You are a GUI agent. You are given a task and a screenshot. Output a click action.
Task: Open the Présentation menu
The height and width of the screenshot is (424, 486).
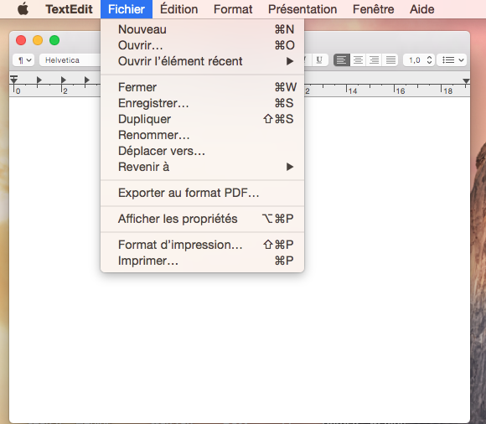tap(302, 9)
